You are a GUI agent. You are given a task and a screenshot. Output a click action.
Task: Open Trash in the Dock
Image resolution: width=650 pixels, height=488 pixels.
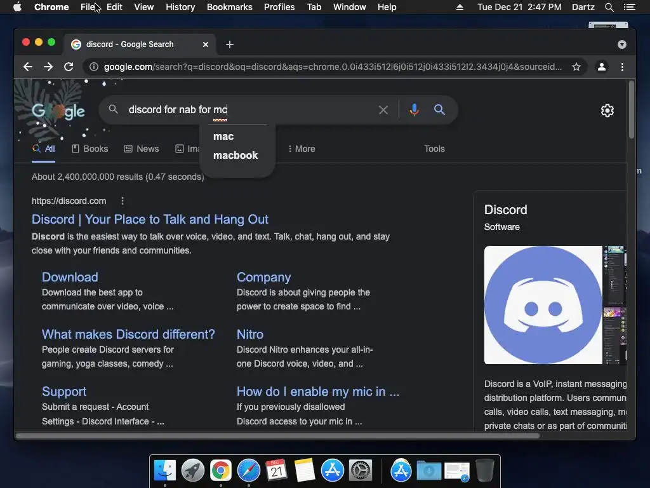click(x=484, y=471)
